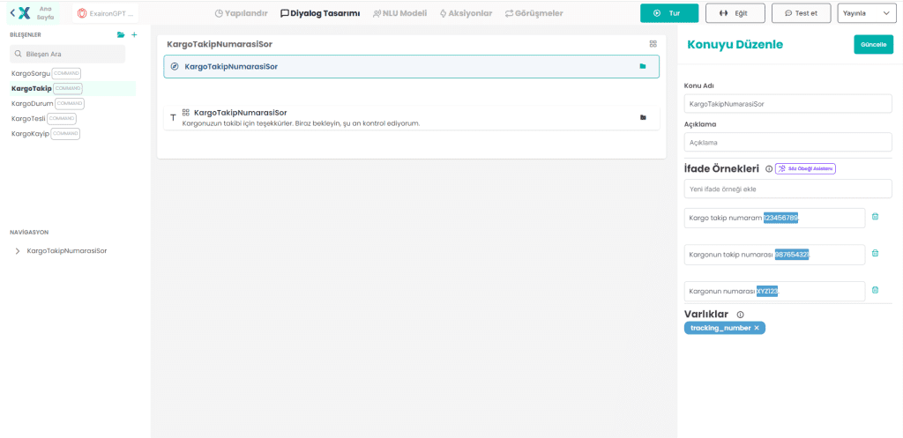Click the Açıklama input field
The image size is (903, 438).
[787, 142]
